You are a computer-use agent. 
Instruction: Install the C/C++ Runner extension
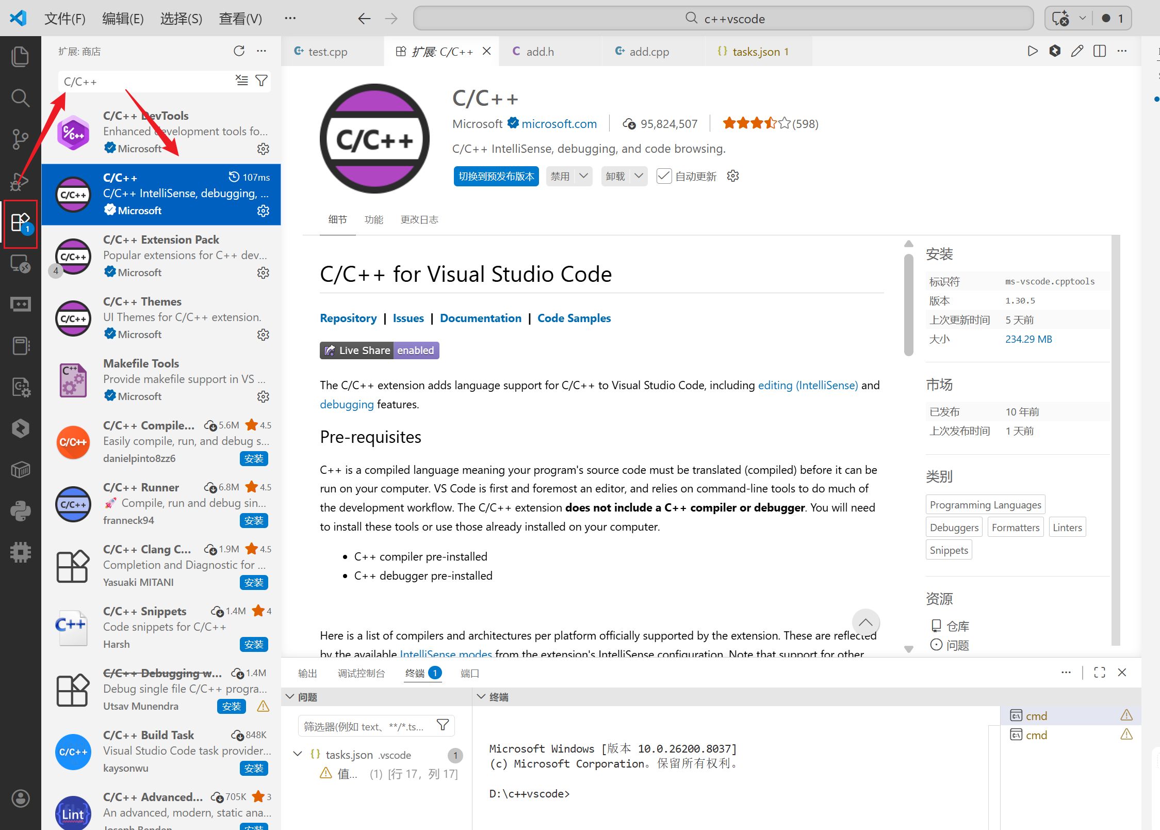[x=254, y=520]
